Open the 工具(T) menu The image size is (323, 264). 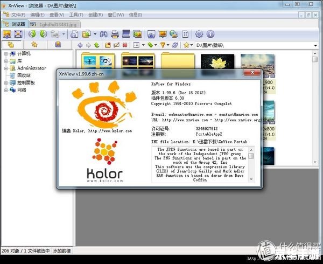tap(76, 15)
